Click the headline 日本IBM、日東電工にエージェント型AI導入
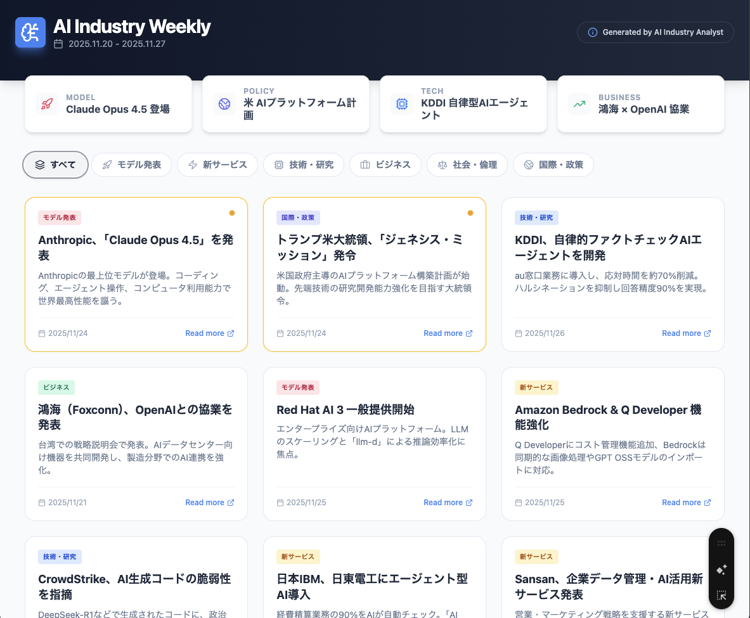750x618 pixels. pyautogui.click(x=372, y=587)
